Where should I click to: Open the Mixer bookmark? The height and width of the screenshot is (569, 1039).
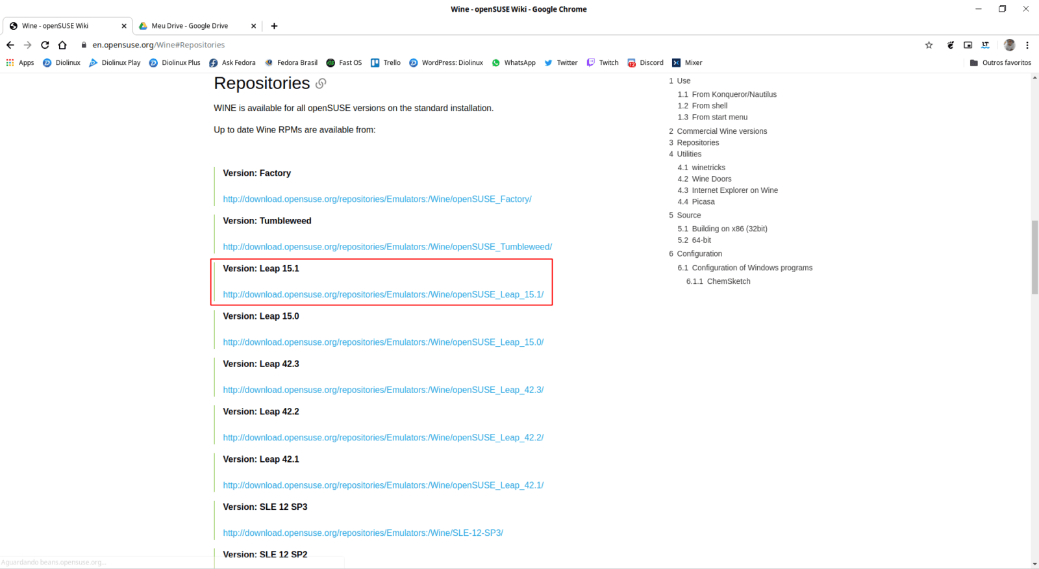pyautogui.click(x=687, y=63)
